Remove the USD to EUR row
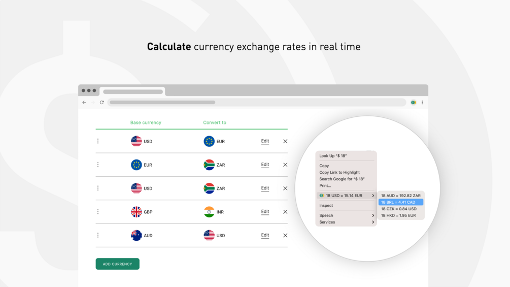This screenshot has height=287, width=510. click(x=285, y=141)
